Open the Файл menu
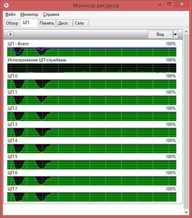This screenshot has height=218, width=192. tap(10, 14)
